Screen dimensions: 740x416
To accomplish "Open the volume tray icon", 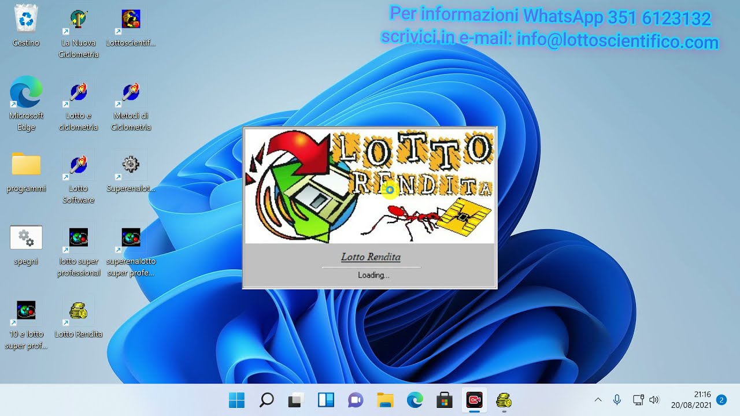I will tap(654, 400).
